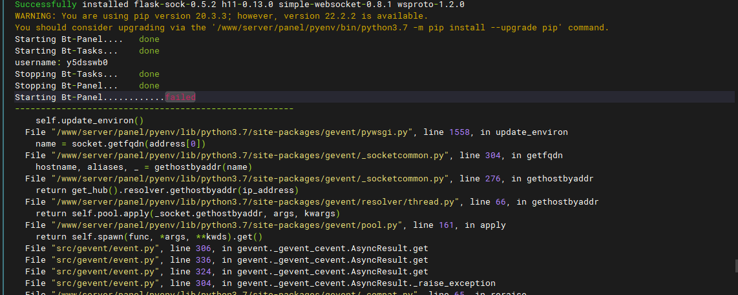
Task: Click the event.py line 324 AsyncResult.get entry
Action: tap(226, 272)
